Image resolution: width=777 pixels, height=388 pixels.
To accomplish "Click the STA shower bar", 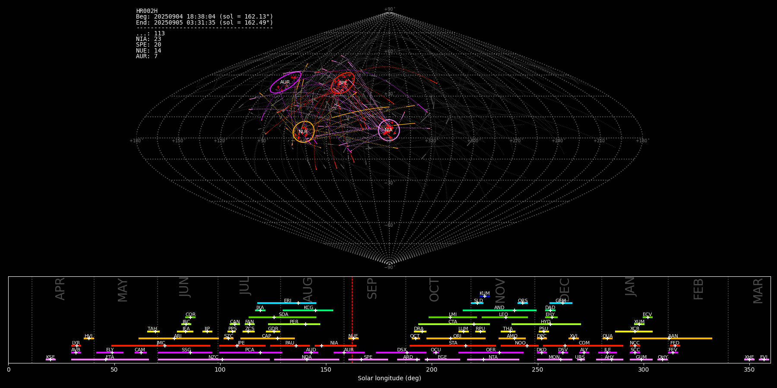I will tap(453, 346).
